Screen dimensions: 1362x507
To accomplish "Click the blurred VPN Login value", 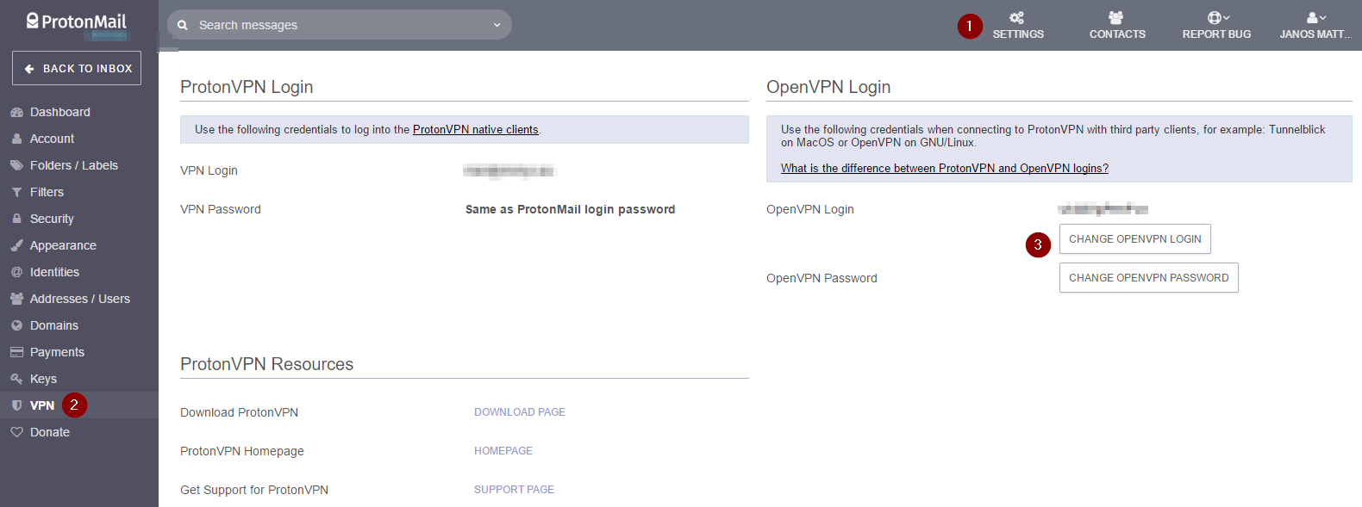I will click(509, 170).
